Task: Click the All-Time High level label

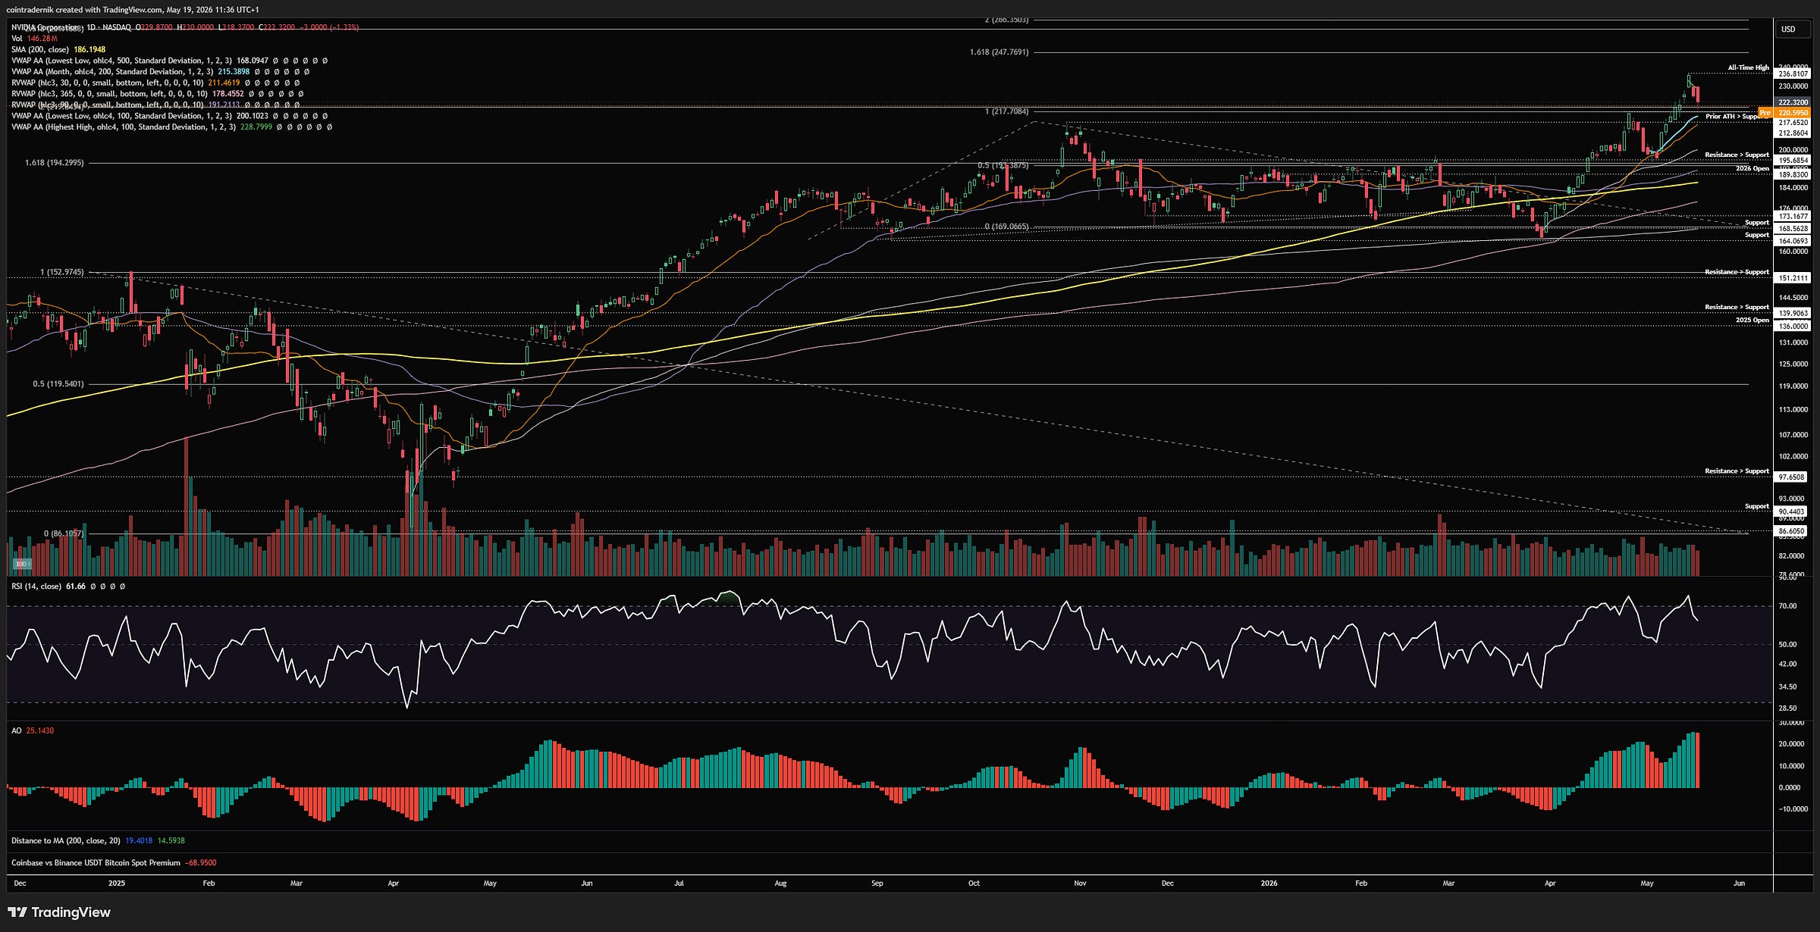Action: [1748, 67]
